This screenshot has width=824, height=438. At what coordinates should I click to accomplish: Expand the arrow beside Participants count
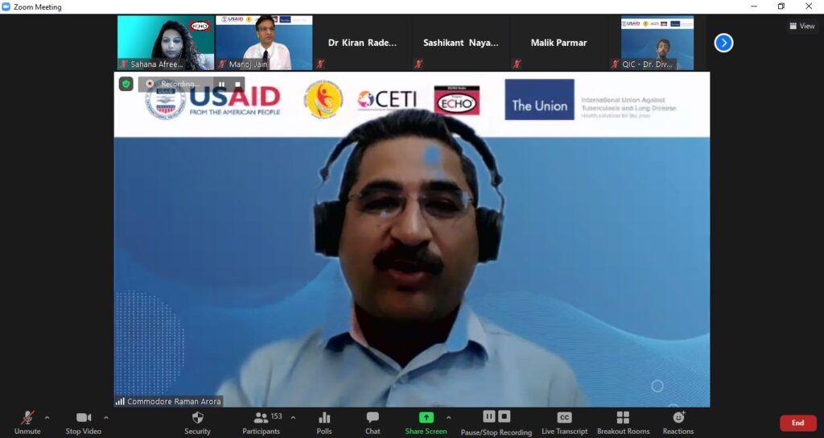click(x=293, y=418)
